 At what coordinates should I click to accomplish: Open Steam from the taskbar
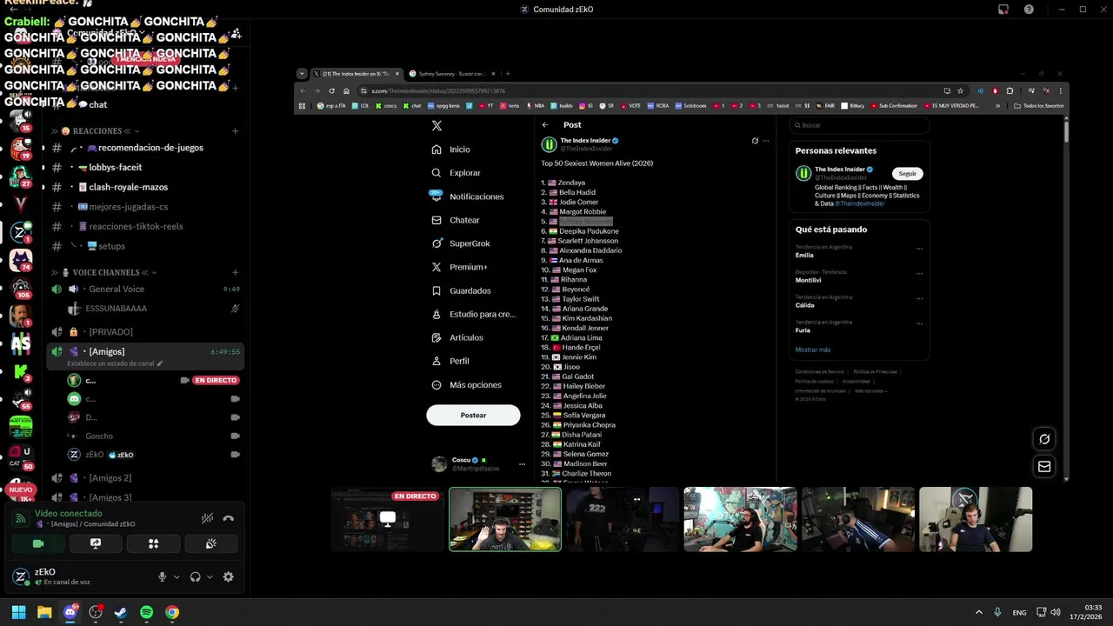(121, 612)
